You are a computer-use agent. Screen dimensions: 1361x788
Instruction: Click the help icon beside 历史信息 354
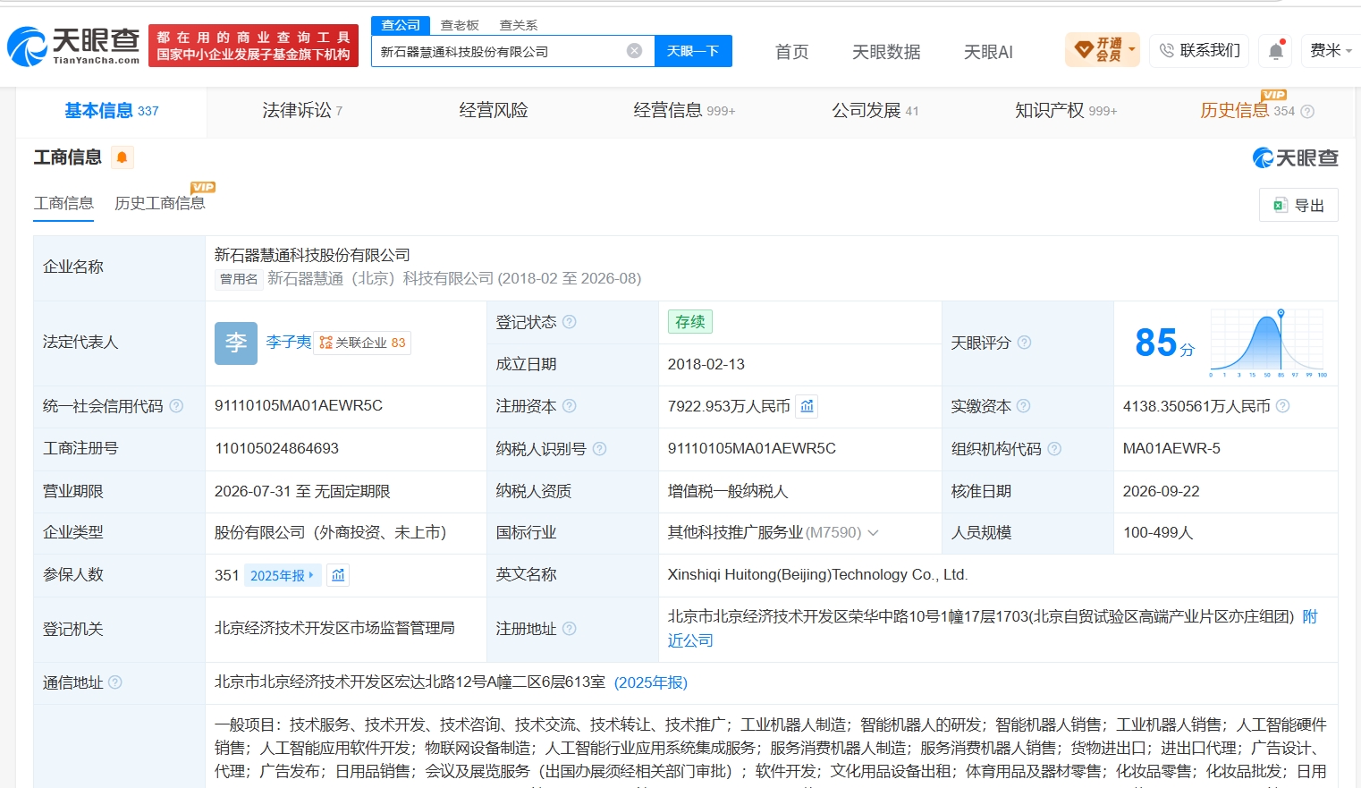click(1307, 112)
